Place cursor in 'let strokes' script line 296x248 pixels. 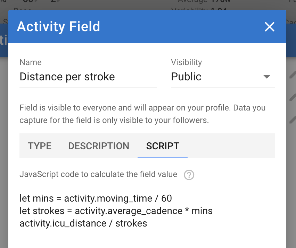116,211
